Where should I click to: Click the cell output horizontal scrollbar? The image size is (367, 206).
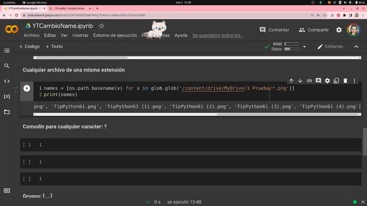197,114
